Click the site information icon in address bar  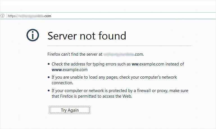pyautogui.click(x=3, y=16)
